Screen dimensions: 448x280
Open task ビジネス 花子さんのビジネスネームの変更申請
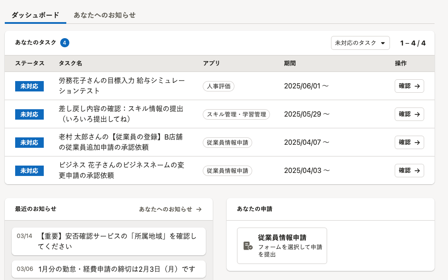tap(122, 170)
